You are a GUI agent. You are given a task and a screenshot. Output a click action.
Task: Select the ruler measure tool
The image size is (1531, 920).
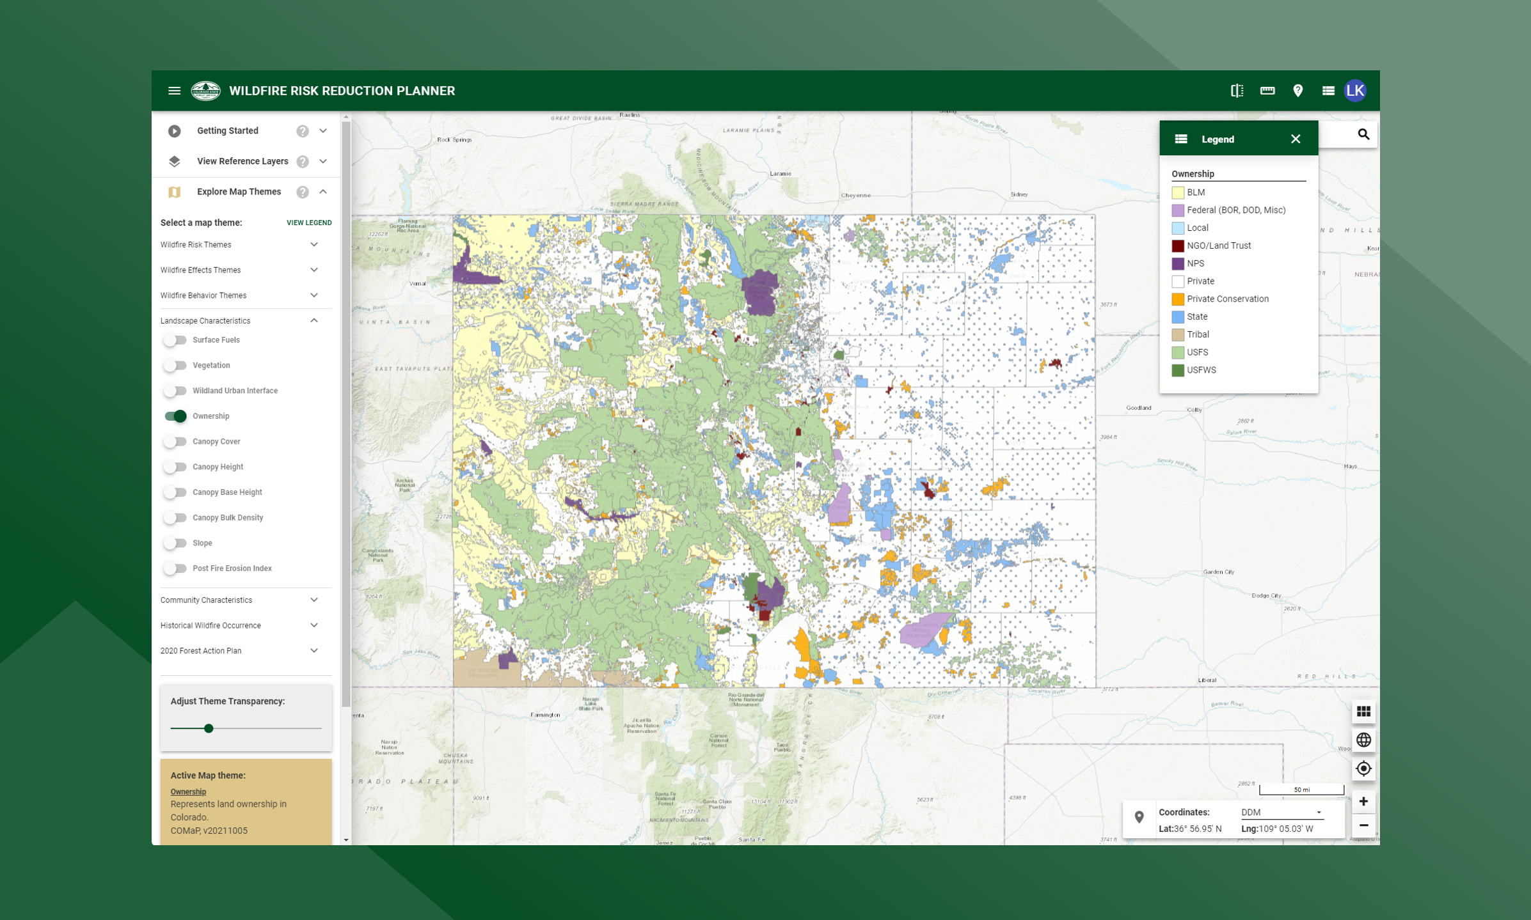[x=1267, y=91]
